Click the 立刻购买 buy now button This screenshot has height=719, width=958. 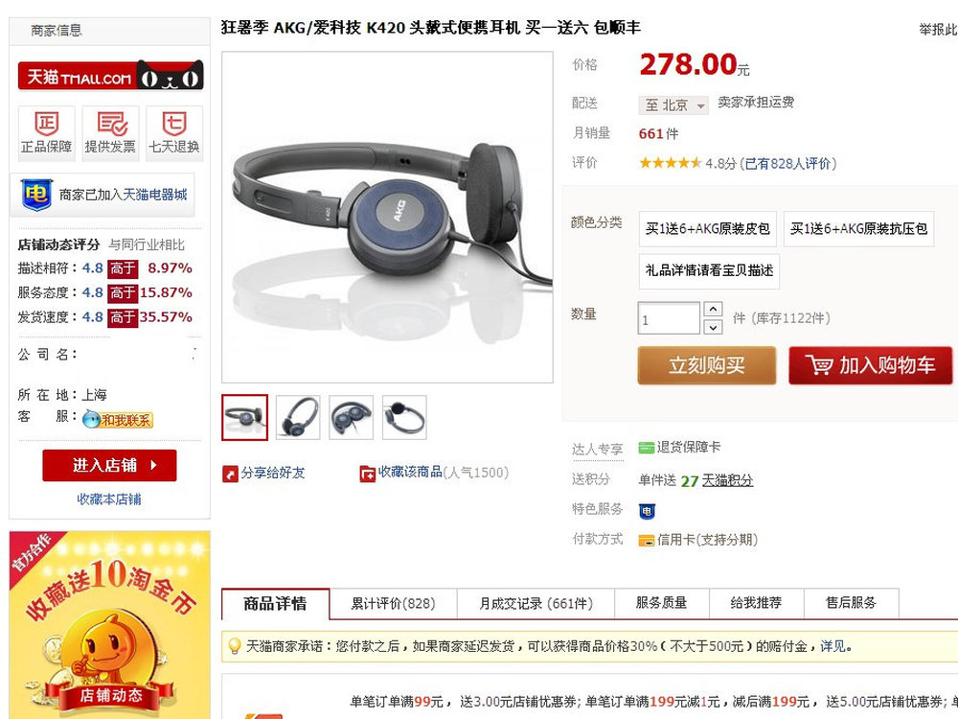(x=707, y=365)
